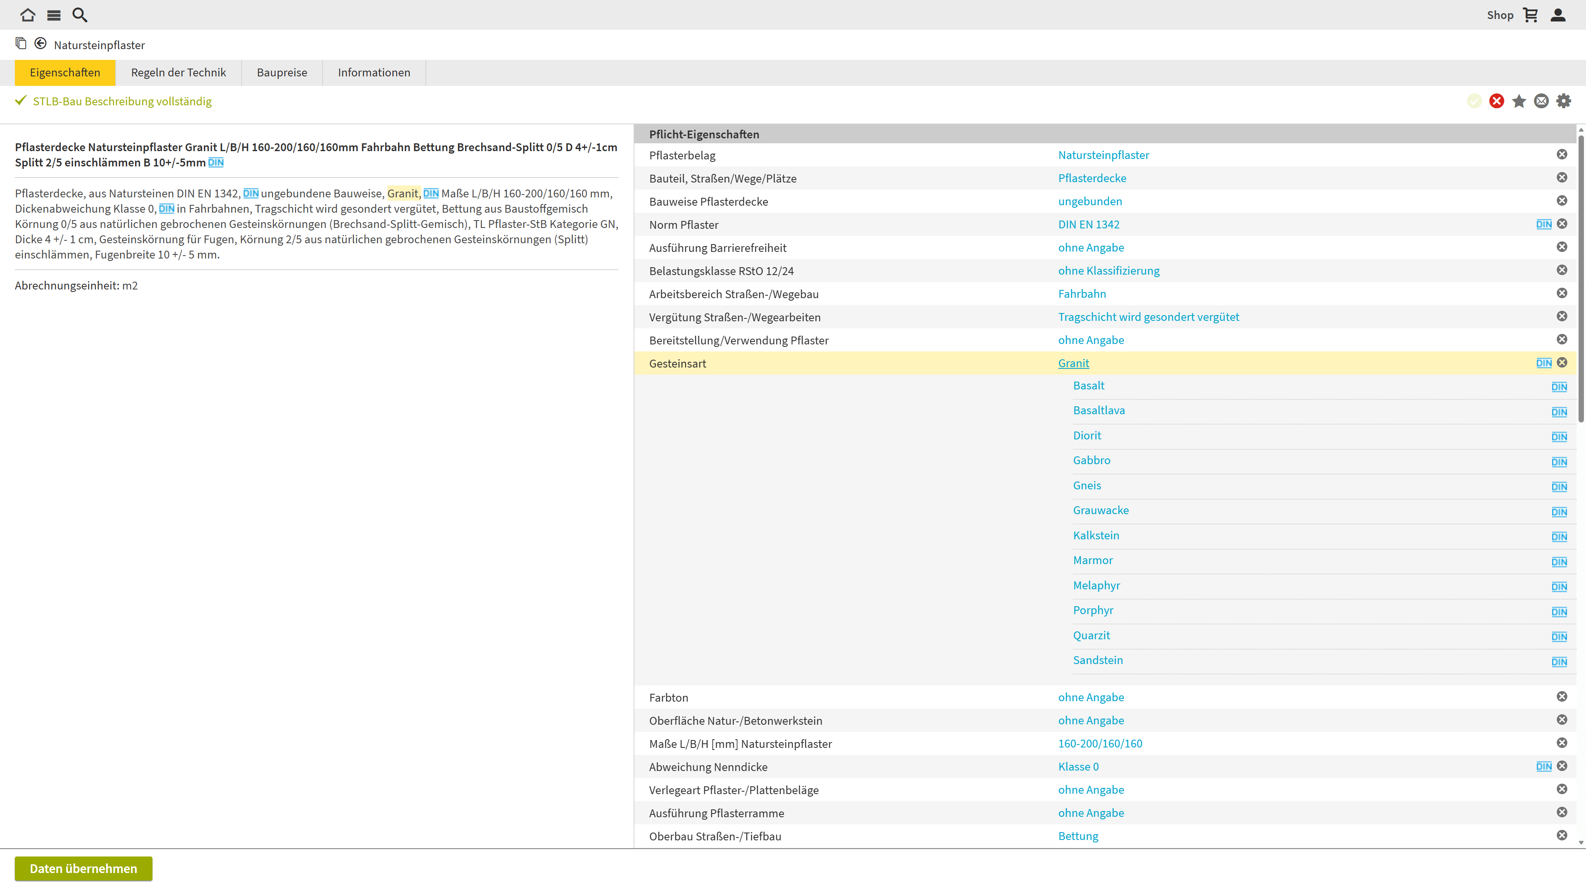Screen dimensions: 1586x892
Task: Clear the Pflasterbelag property value
Action: coord(1562,154)
